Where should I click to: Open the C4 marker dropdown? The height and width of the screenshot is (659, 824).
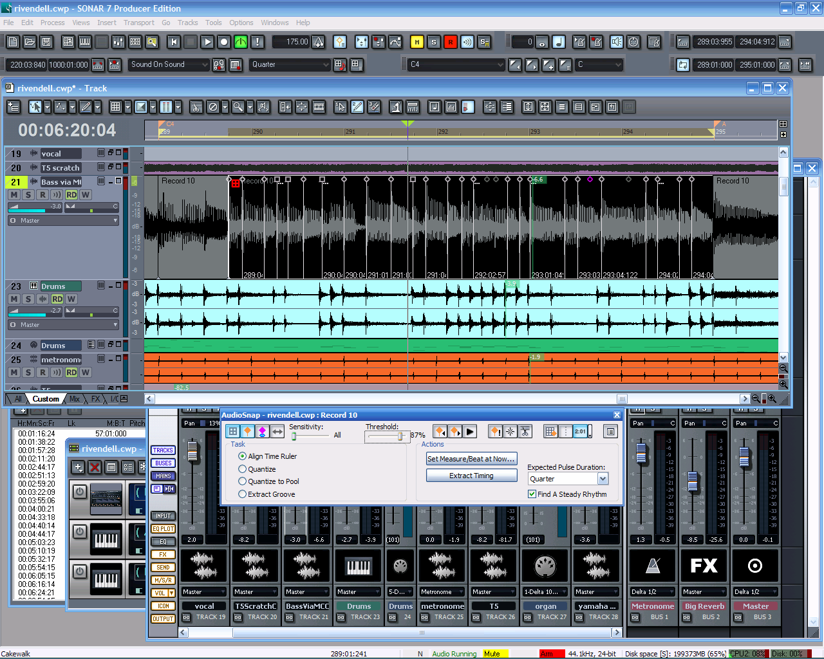click(x=456, y=65)
